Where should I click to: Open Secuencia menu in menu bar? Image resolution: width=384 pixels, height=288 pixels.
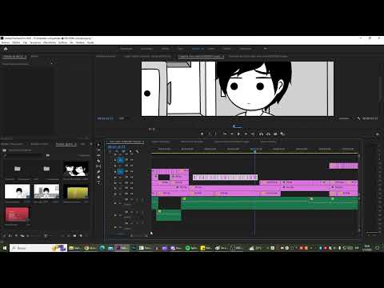35,42
